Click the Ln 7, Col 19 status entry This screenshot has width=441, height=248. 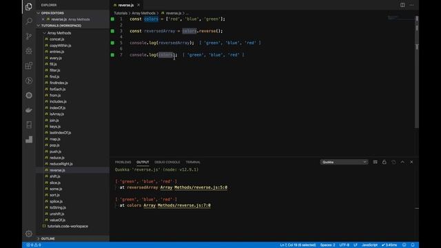pyautogui.click(x=298, y=245)
